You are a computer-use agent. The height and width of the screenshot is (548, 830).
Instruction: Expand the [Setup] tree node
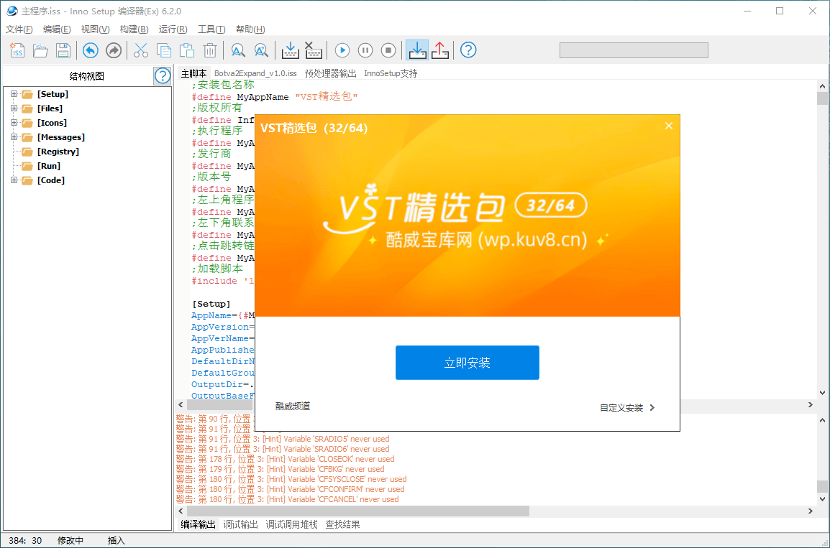[14, 94]
